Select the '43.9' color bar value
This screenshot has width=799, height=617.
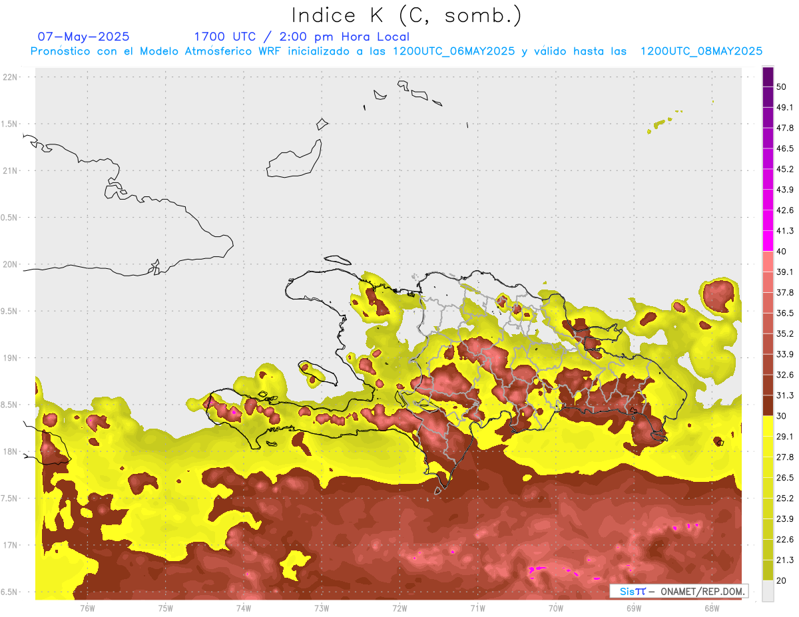point(785,190)
